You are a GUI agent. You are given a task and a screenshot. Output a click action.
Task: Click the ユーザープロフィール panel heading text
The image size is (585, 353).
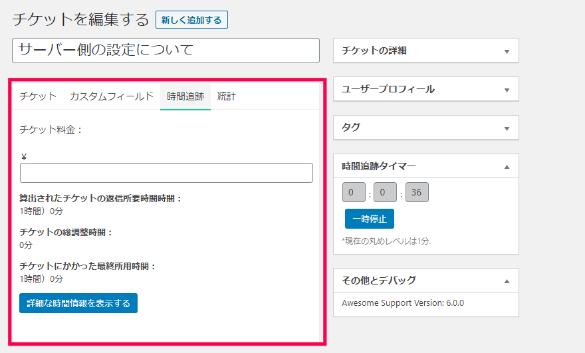(388, 89)
